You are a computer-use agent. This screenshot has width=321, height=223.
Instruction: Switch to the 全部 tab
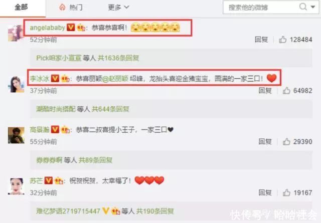point(21,8)
